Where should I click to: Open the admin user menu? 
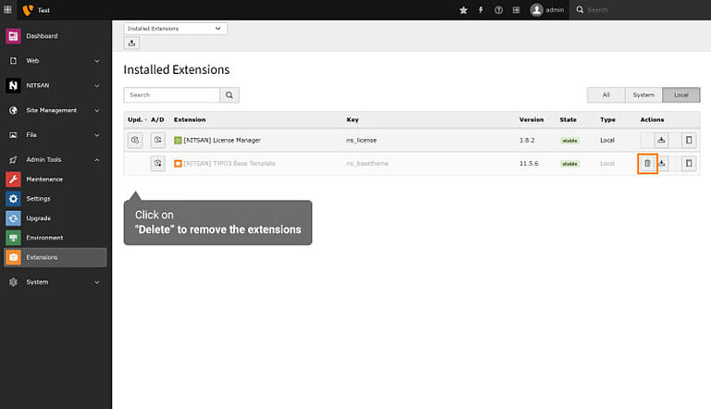[547, 9]
